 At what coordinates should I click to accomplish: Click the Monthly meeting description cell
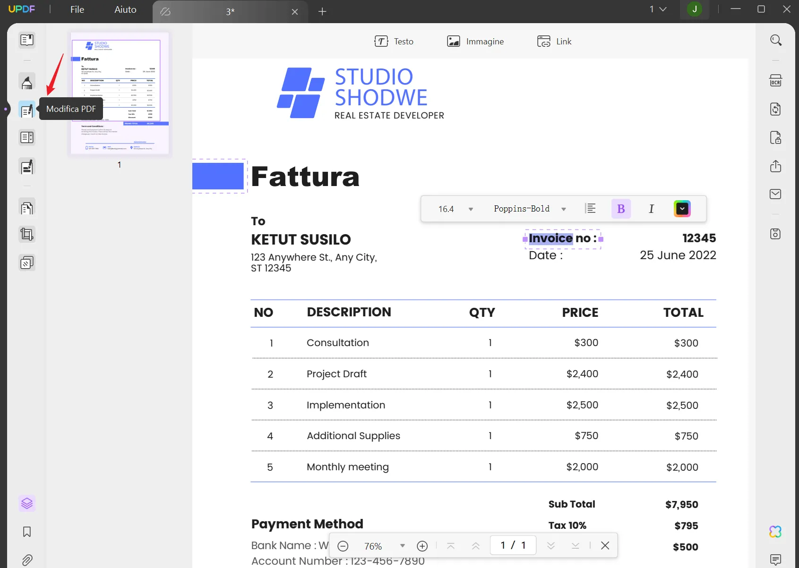tap(348, 467)
